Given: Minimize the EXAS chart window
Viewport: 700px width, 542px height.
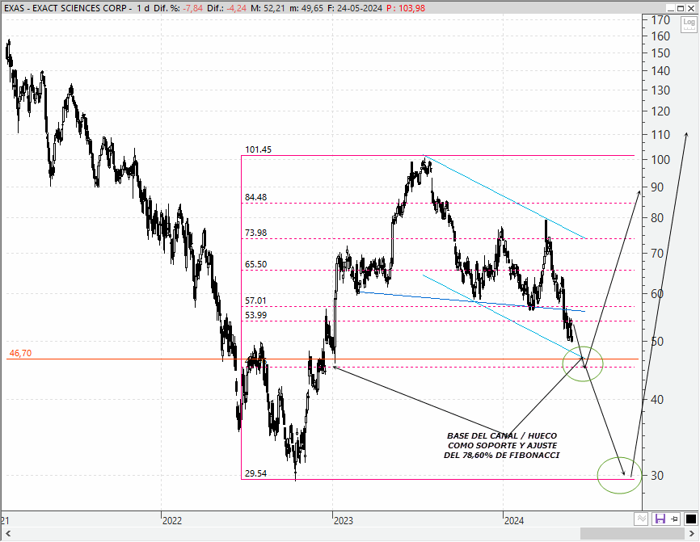Looking at the screenshot, I should point(670,8).
